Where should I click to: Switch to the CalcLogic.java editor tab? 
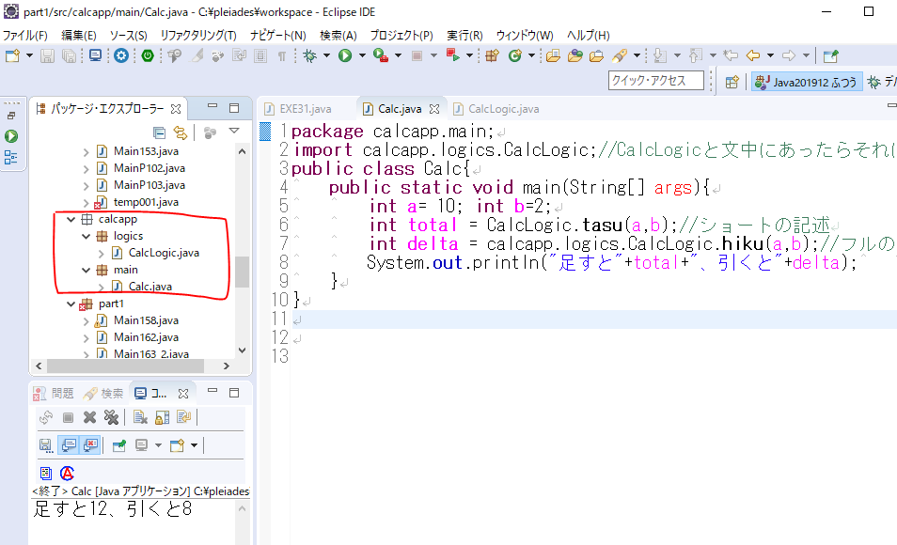503,109
